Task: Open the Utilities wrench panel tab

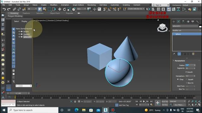Action: (198, 22)
